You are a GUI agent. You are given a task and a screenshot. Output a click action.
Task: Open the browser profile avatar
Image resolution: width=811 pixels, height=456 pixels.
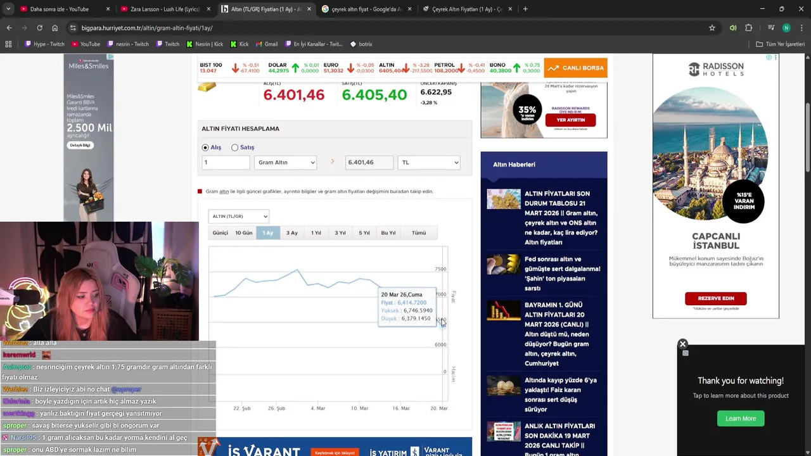(x=786, y=28)
